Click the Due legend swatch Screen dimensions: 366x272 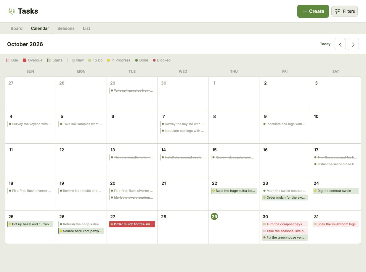pos(8,60)
